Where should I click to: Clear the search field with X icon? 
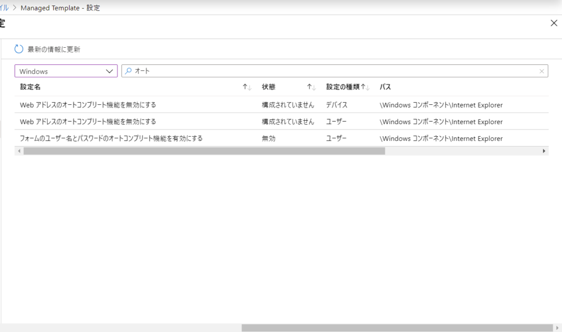coord(542,71)
